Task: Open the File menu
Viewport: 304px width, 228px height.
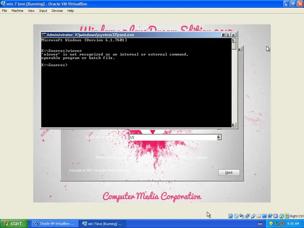Action: click(4, 11)
